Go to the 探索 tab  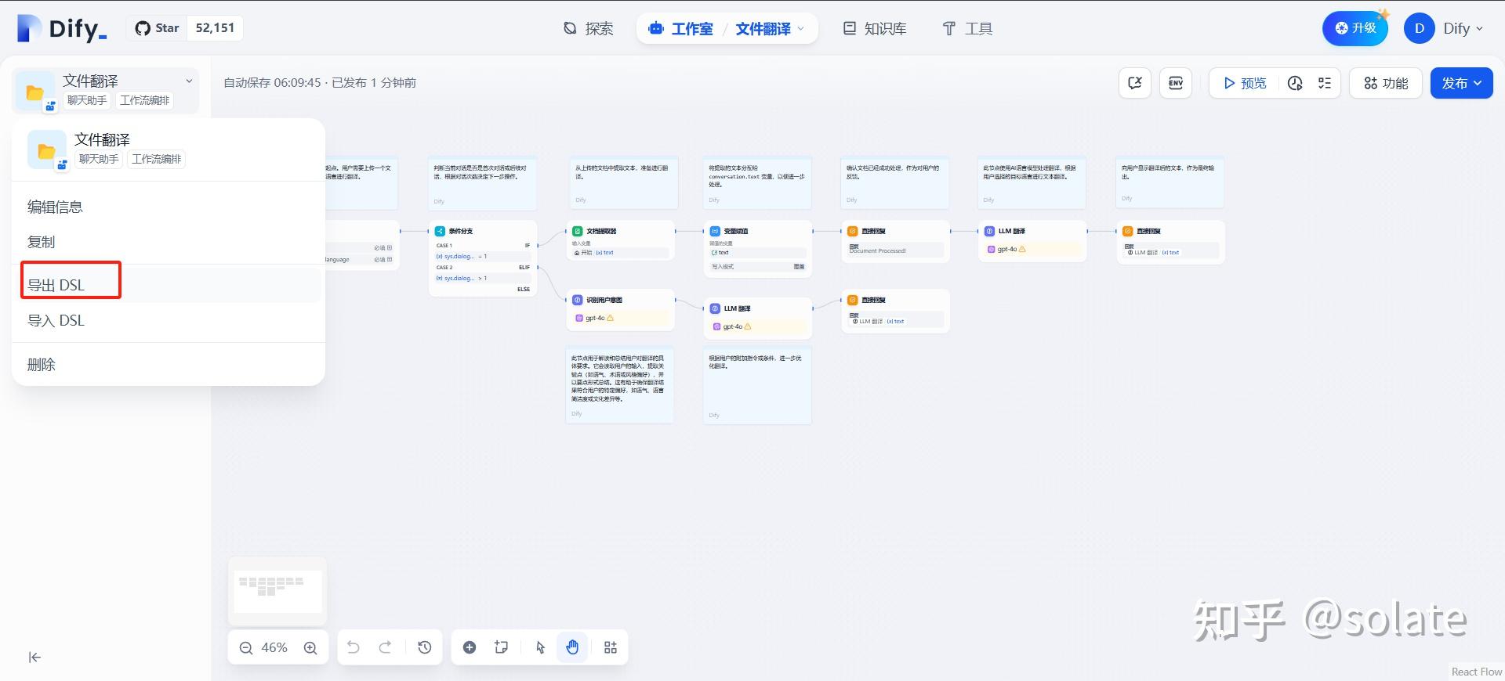point(589,29)
